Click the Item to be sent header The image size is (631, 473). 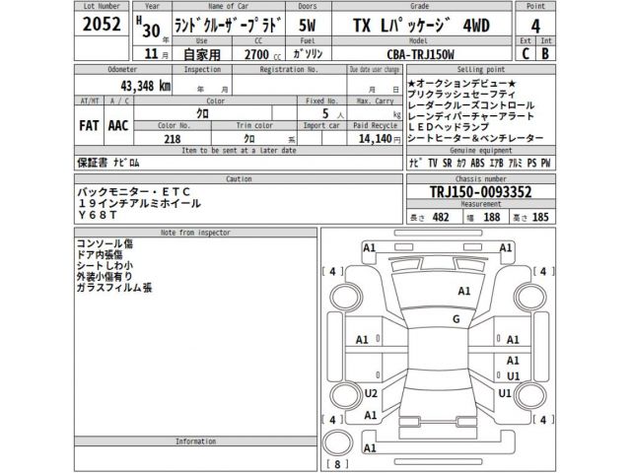tap(239, 151)
